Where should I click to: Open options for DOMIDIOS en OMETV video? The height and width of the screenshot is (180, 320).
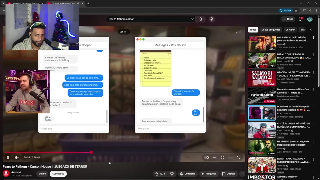point(313,107)
